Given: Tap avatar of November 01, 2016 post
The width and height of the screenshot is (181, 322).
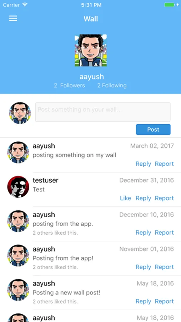Looking at the screenshot, I should (18, 255).
